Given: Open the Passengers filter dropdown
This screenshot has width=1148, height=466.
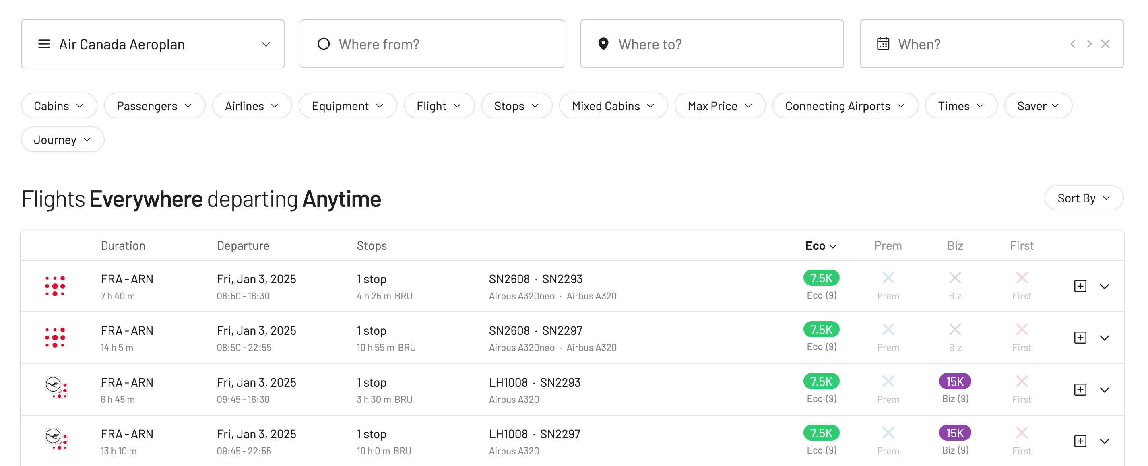Looking at the screenshot, I should [x=154, y=105].
